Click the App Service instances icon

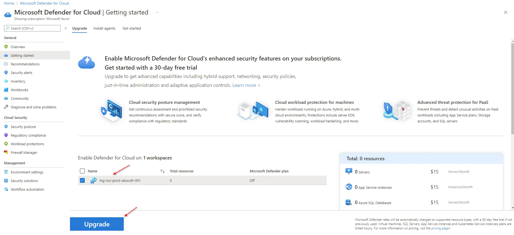point(349,187)
